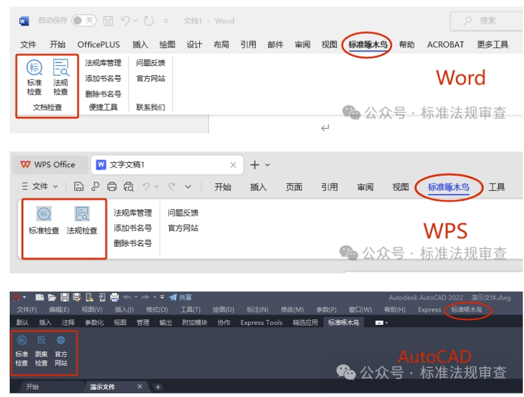Click 标准检查 icon in AutoCAD ribbon
The image size is (524, 397).
point(22,341)
